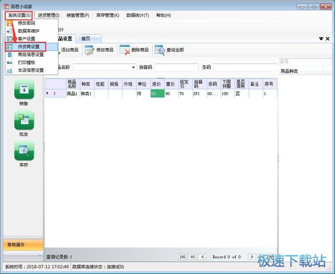Select 商品信息设置 menu entry

[32, 54]
